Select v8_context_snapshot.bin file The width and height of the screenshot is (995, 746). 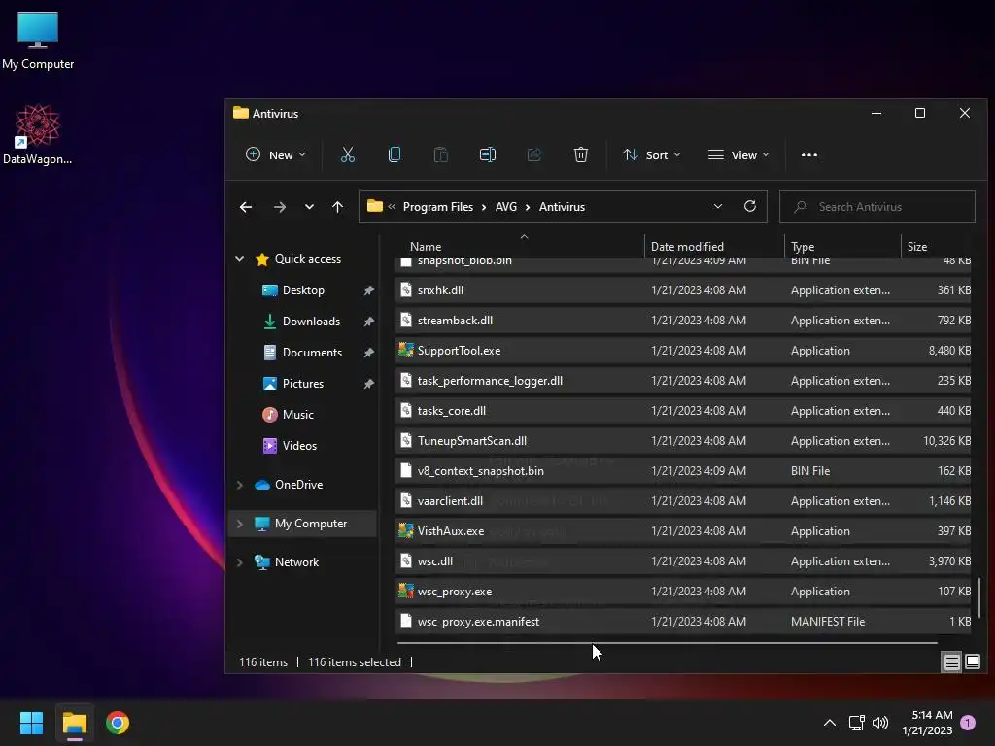click(x=683, y=471)
